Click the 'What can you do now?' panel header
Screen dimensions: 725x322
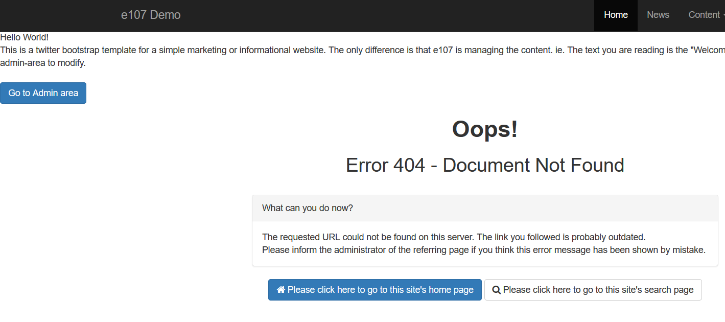click(x=485, y=208)
